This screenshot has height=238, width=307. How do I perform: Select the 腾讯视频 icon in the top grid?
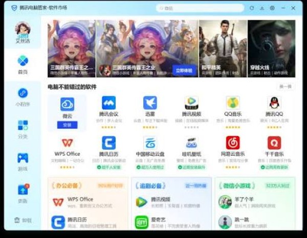click(x=191, y=103)
